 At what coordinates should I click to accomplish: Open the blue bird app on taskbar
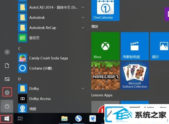(93, 119)
